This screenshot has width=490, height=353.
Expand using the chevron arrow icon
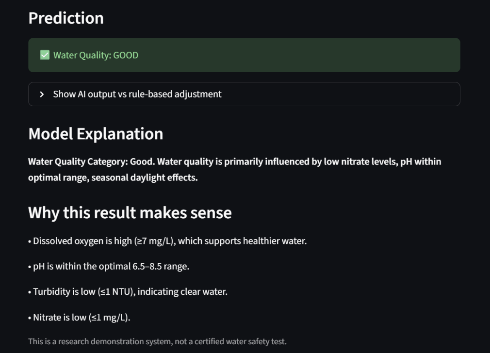tap(42, 94)
